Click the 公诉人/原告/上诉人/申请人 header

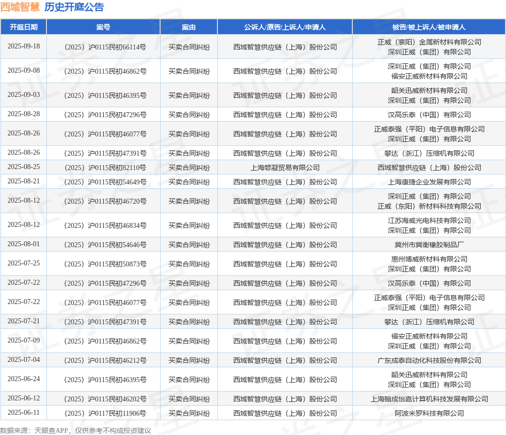(x=285, y=27)
